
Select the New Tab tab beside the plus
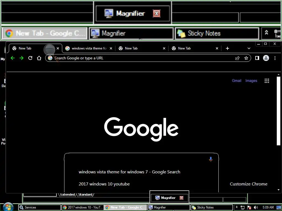click(195, 48)
